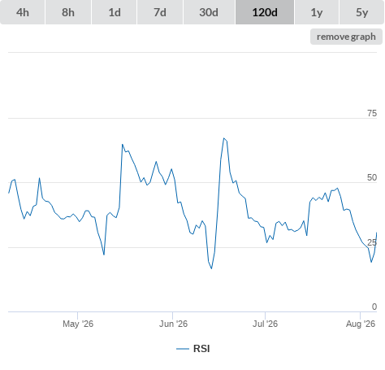
Task: Click the 50 y-axis value label
Action: click(x=372, y=177)
